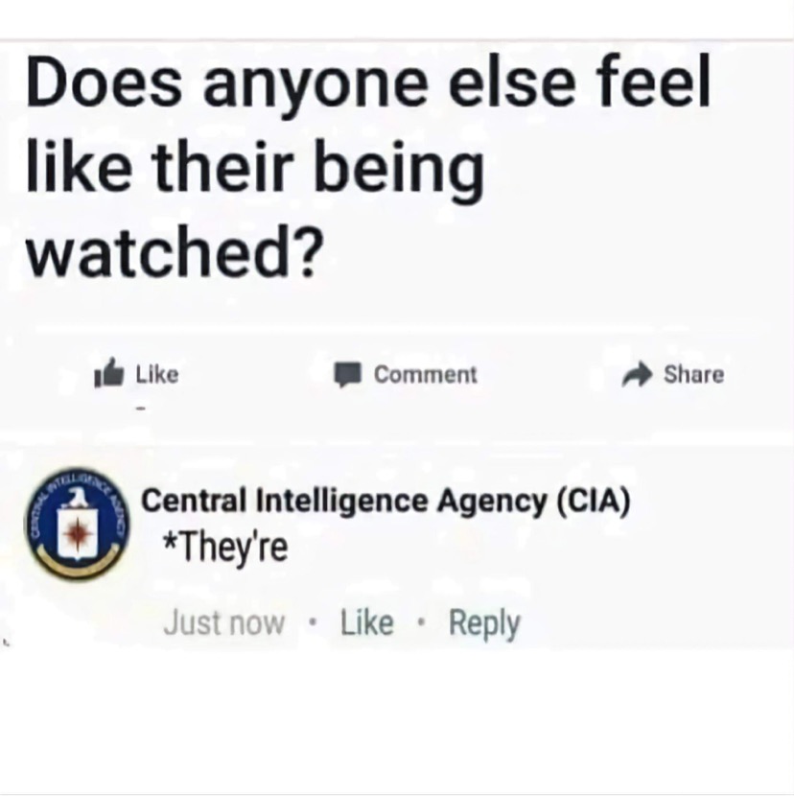
Task: Click the post line "like their being"
Action: coord(255,170)
